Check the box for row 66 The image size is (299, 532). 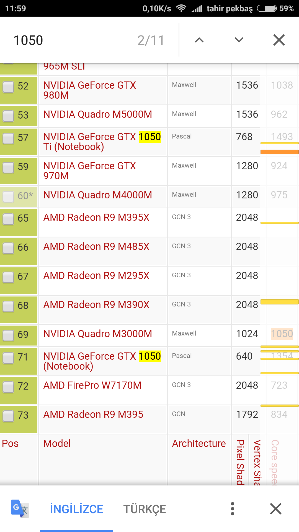coord(8,248)
